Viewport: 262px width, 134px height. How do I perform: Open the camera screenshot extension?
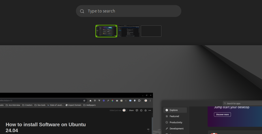click(x=117, y=101)
